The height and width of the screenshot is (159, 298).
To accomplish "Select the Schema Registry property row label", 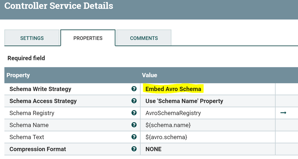I will click(32, 113).
